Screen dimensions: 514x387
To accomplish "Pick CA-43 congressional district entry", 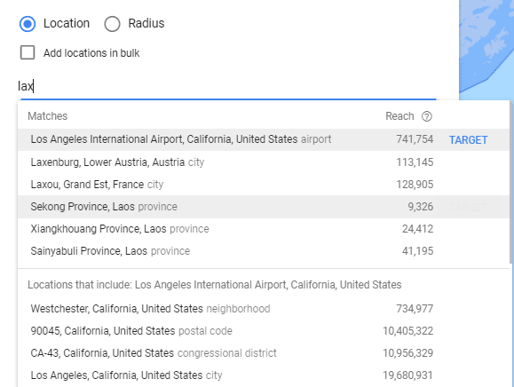I will pyautogui.click(x=227, y=353).
